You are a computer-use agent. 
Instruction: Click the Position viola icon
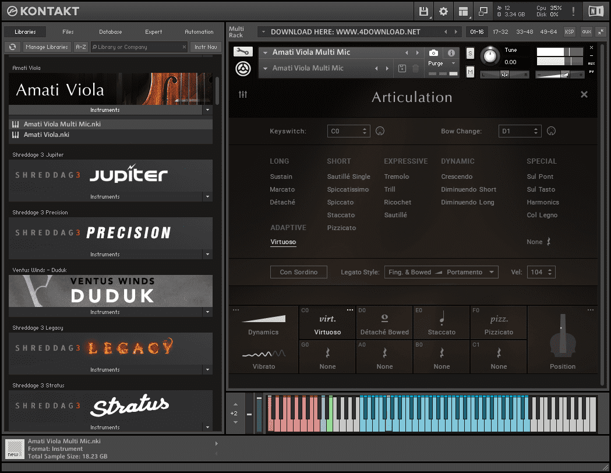563,336
